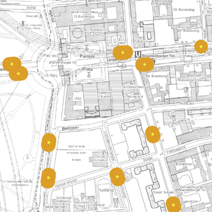This screenshot has width=212, height=212.
Task: Select the upper marker of the overlapping pair
Action: [x=12, y=64]
